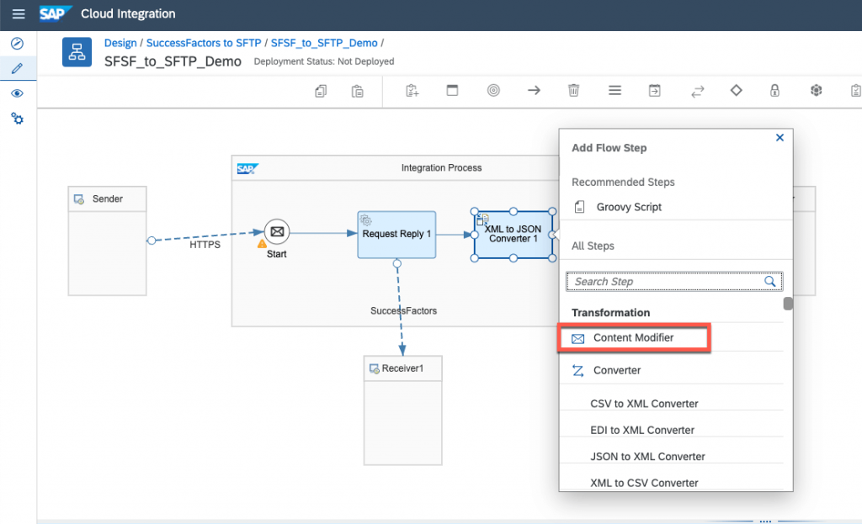Screen dimensions: 862x524
Task: Click the search magnifier icon
Action: (769, 282)
